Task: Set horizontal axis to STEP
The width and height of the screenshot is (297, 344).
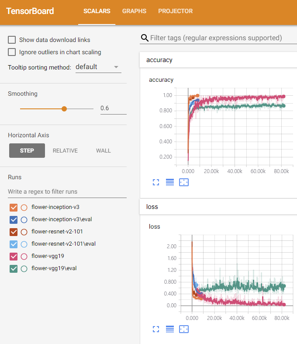Action: [27, 151]
